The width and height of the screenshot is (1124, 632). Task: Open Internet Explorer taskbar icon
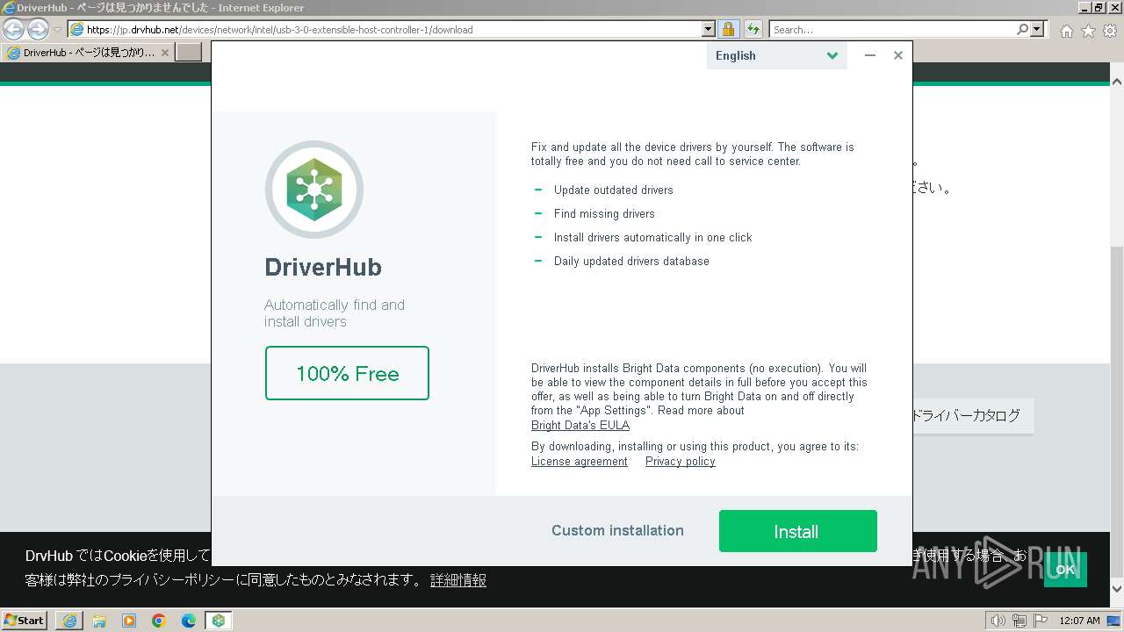click(69, 621)
